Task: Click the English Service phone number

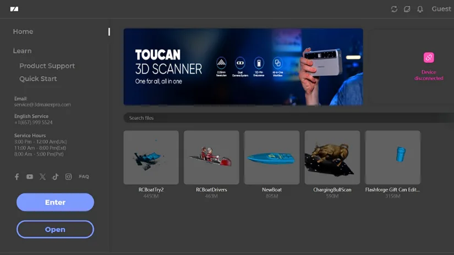Action: point(34,123)
